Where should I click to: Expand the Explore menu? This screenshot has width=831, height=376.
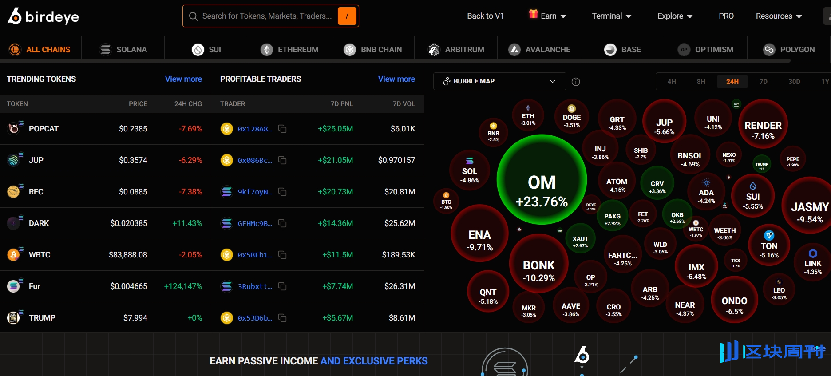point(675,16)
